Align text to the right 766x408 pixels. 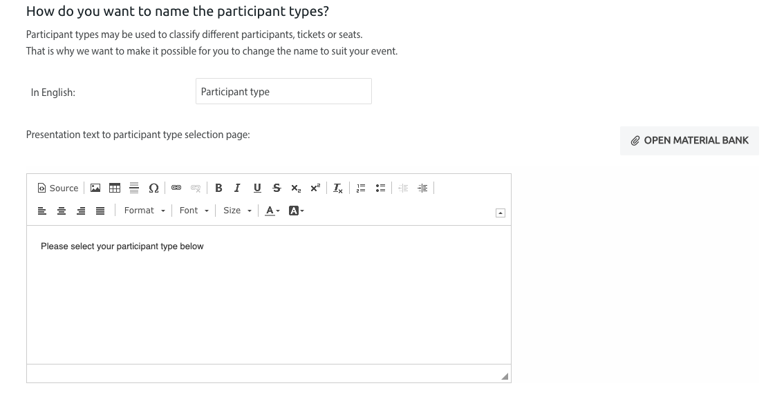click(81, 211)
